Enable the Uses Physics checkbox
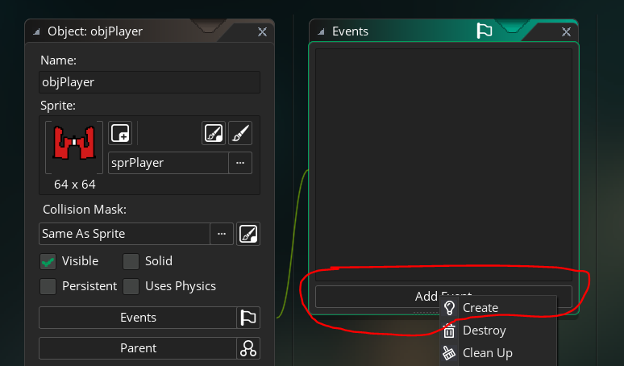The width and height of the screenshot is (624, 366). [x=131, y=286]
